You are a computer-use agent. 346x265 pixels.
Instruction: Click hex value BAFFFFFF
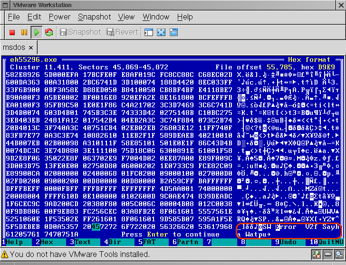click(215, 181)
